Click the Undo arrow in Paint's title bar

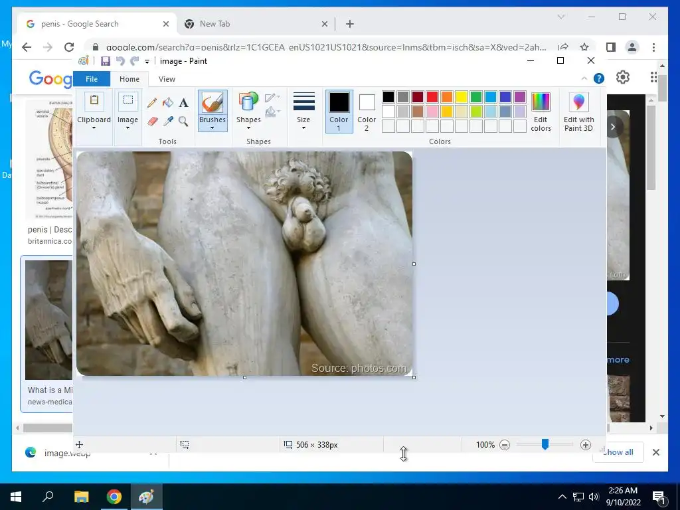coord(120,61)
